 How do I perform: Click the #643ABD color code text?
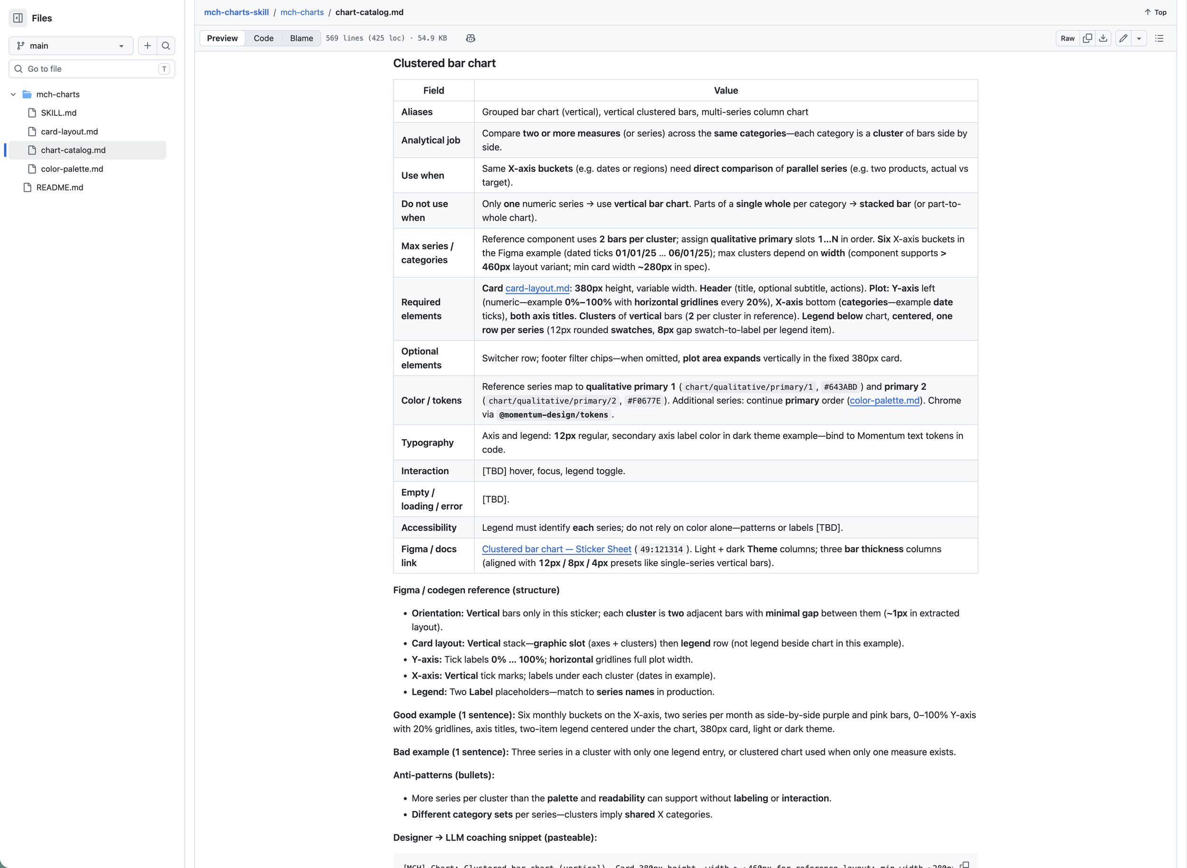click(x=840, y=387)
